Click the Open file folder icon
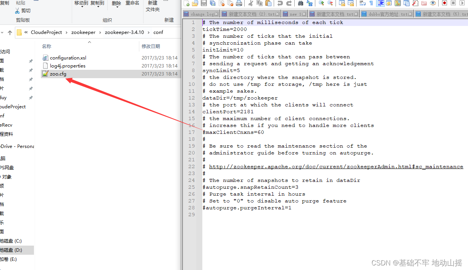468x270 pixels. [x=195, y=3]
